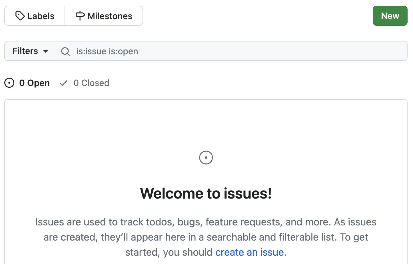Open the Filters menu
Image resolution: width=413 pixels, height=264 pixels.
[30, 51]
